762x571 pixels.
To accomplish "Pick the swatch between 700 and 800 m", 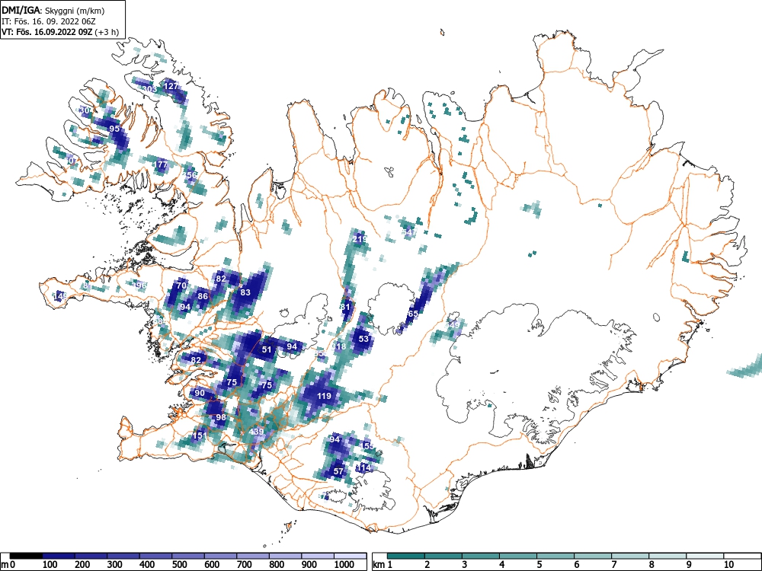I will [x=253, y=556].
